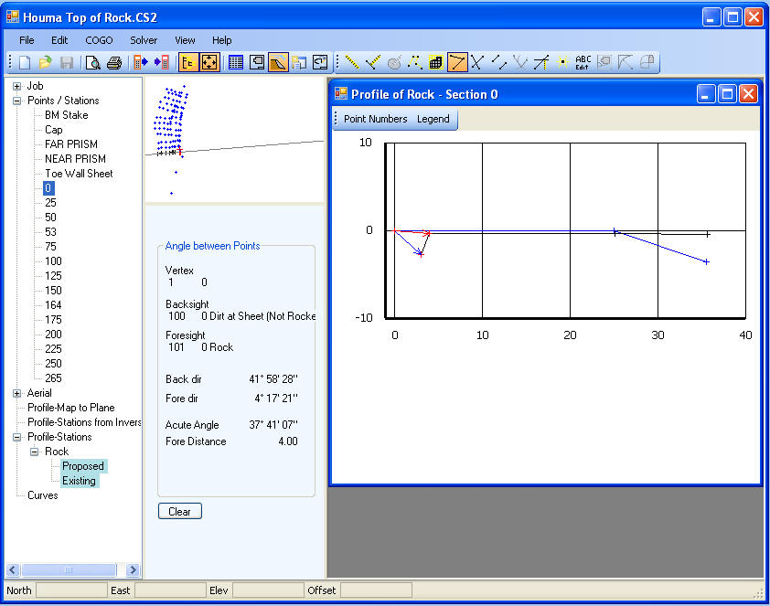Select the Proposed profile under Rock

83,466
